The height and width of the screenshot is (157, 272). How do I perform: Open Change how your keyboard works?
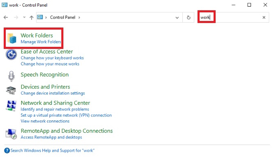[52, 58]
